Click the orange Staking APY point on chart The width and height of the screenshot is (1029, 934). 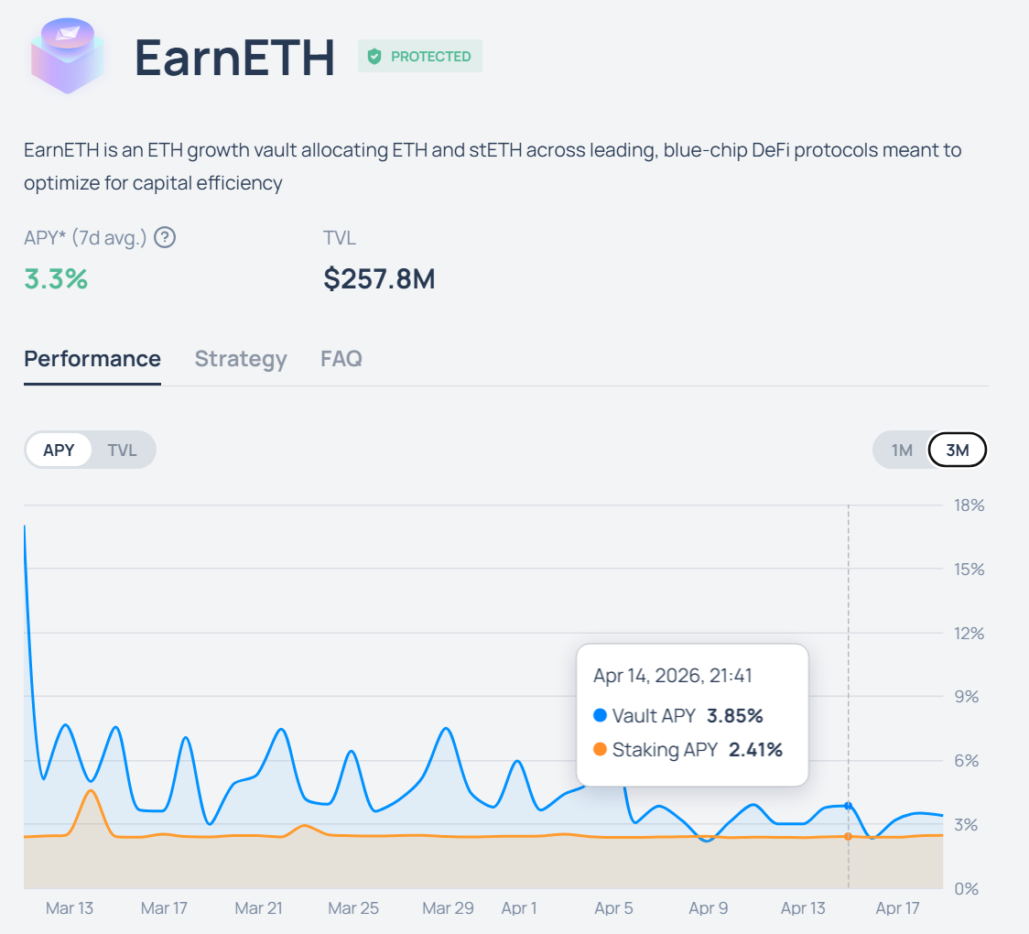point(849,836)
